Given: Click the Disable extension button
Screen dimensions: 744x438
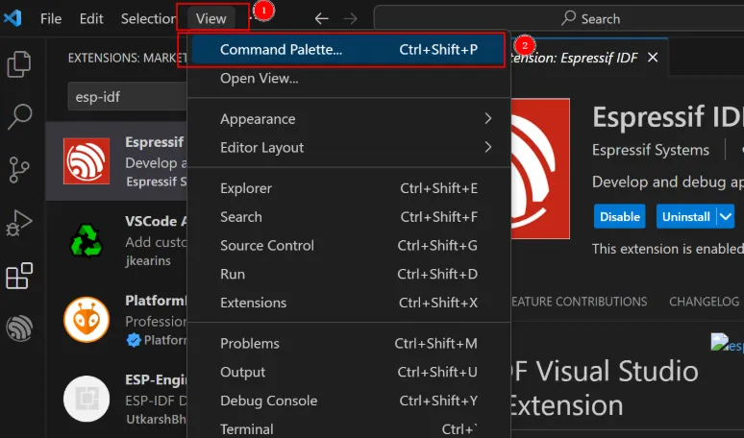Looking at the screenshot, I should click(x=620, y=217).
